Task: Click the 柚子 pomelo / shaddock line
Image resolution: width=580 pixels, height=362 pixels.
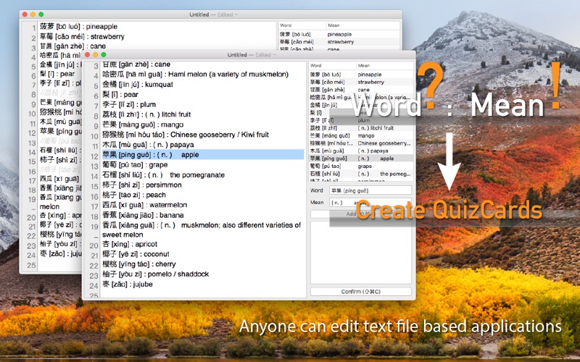Action: coord(155,274)
